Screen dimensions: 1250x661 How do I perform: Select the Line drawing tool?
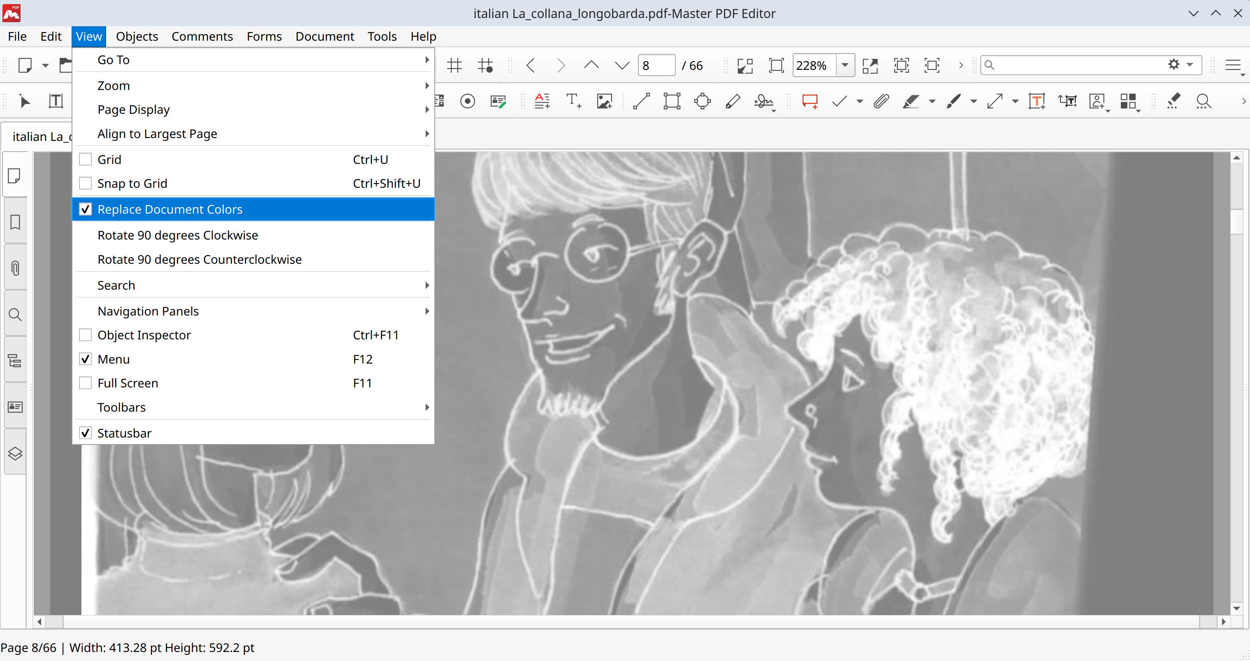[642, 101]
